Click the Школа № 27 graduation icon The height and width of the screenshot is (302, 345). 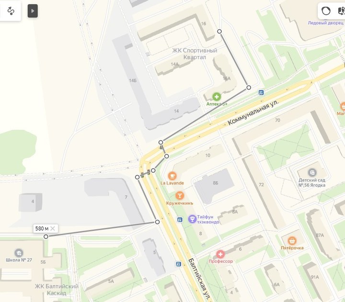click(x=19, y=253)
